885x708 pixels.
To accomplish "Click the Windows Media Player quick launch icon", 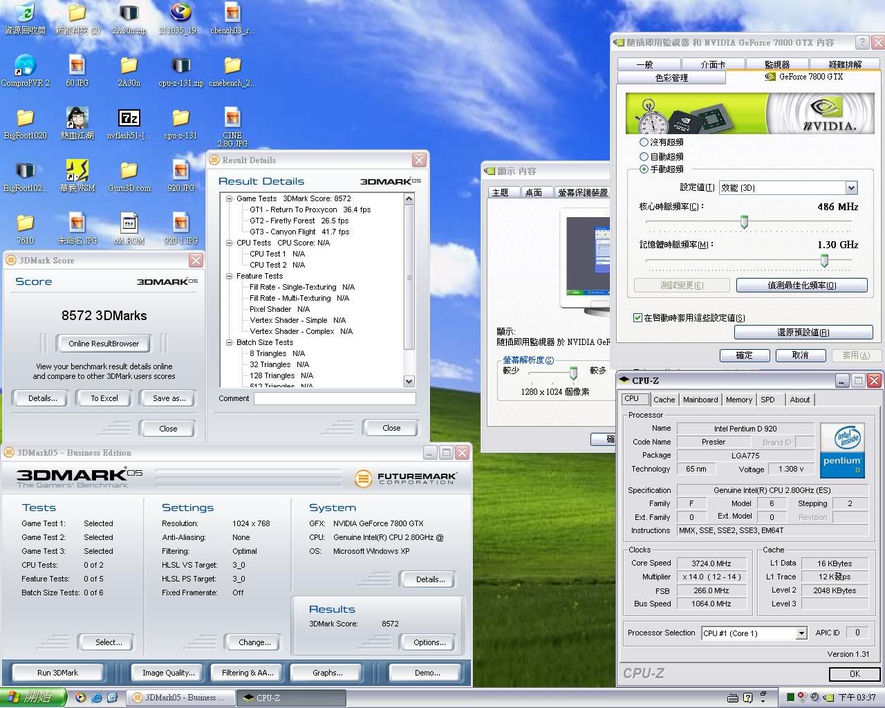I will pyautogui.click(x=81, y=698).
